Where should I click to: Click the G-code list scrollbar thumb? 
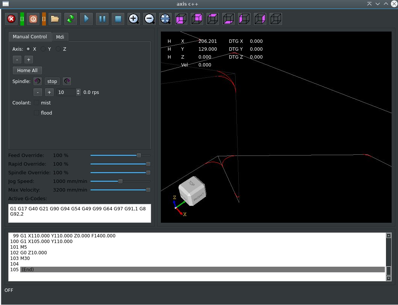click(388, 270)
